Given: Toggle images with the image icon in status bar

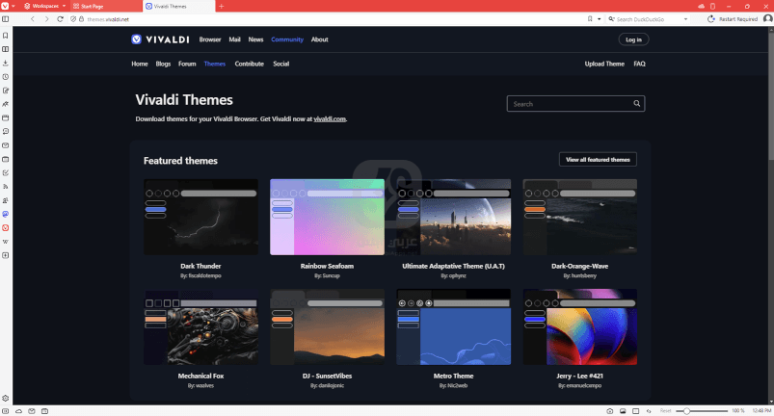Looking at the screenshot, I should (623, 411).
